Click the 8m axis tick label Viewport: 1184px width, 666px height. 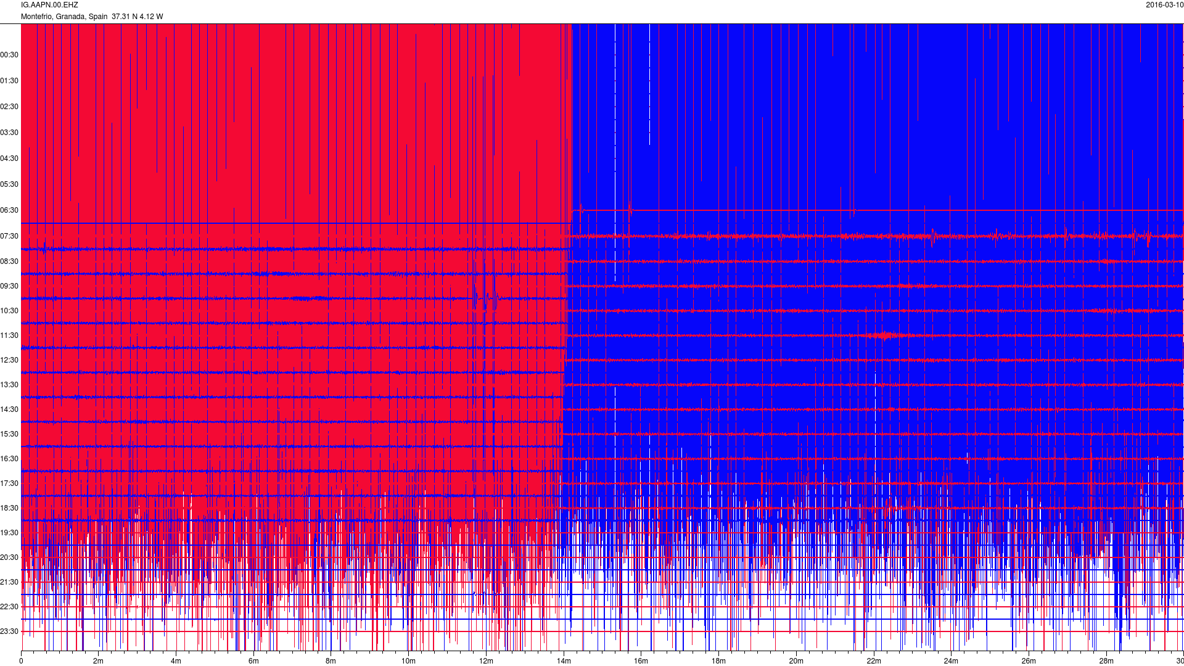click(x=331, y=661)
